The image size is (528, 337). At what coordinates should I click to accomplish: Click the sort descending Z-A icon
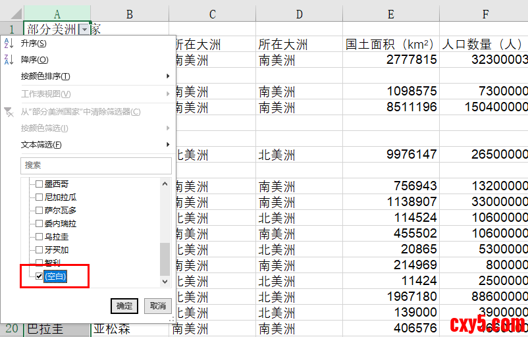coord(9,60)
